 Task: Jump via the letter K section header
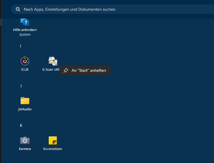pos(21,125)
